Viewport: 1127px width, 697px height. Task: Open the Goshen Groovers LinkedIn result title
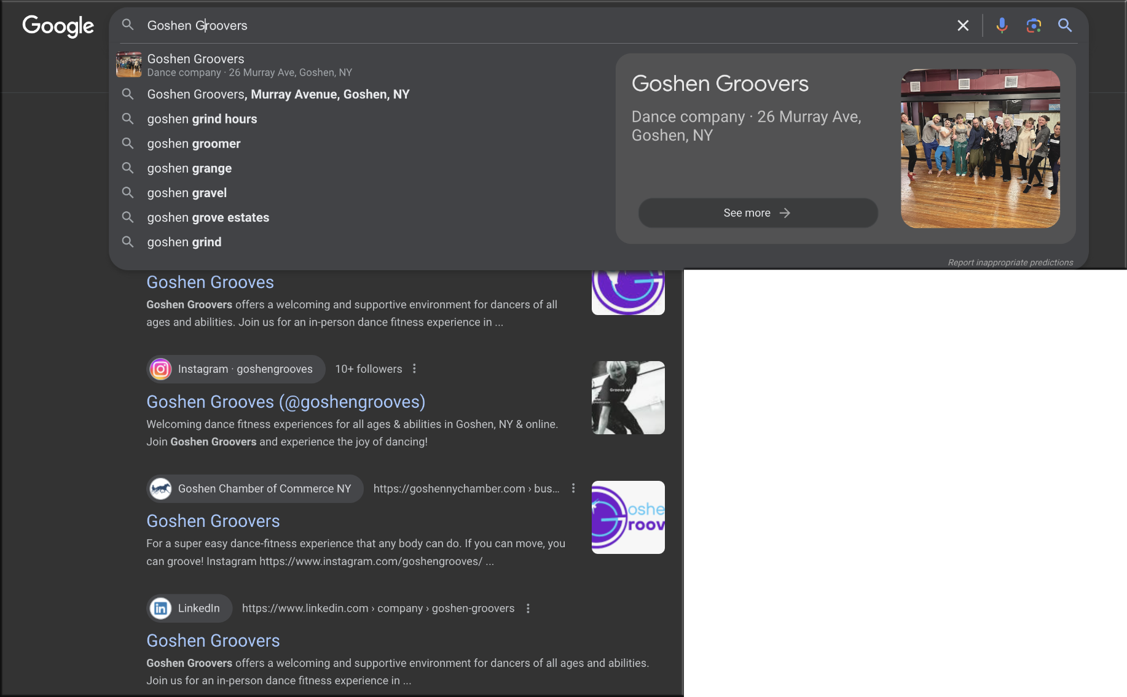click(x=213, y=640)
